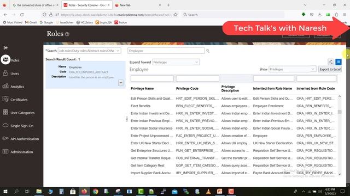Screen dimensions: 350x196
Task: Open User Categories in sidebar
Action: click(22, 113)
